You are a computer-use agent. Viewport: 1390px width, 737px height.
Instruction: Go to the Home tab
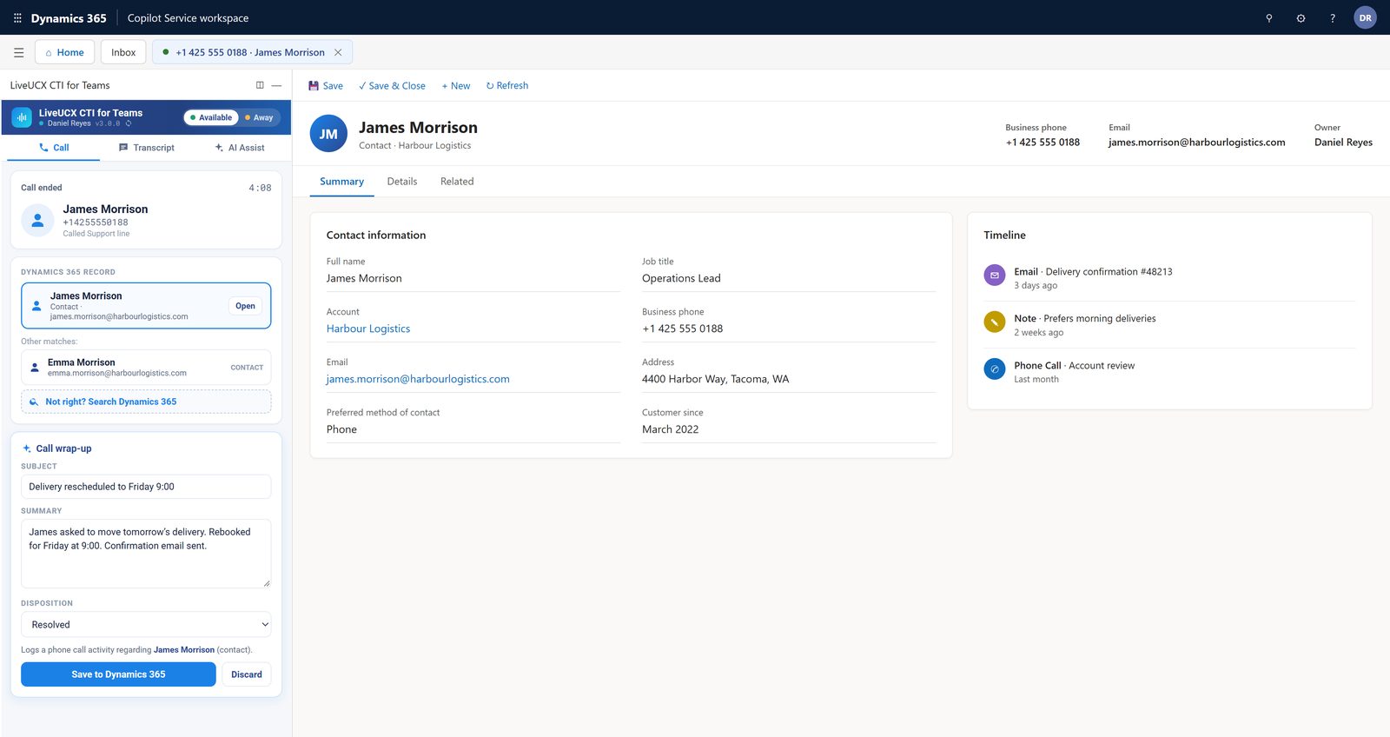coord(64,52)
